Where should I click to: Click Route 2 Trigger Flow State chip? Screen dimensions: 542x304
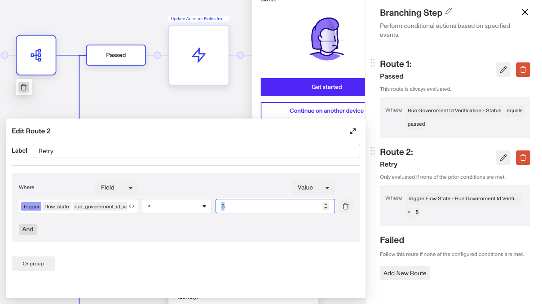463,198
